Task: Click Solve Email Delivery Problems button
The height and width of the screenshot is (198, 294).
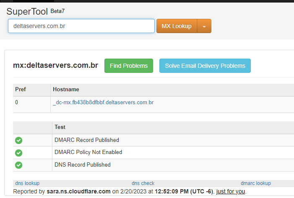Action: 205,66
